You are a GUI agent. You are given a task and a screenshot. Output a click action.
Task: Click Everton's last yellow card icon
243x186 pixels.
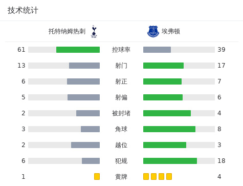(169, 176)
